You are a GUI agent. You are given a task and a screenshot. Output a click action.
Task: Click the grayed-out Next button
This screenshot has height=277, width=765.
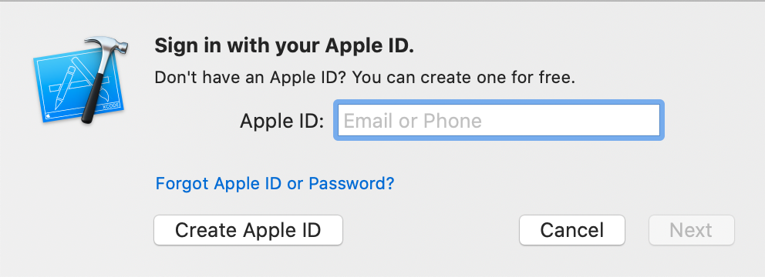tap(691, 230)
